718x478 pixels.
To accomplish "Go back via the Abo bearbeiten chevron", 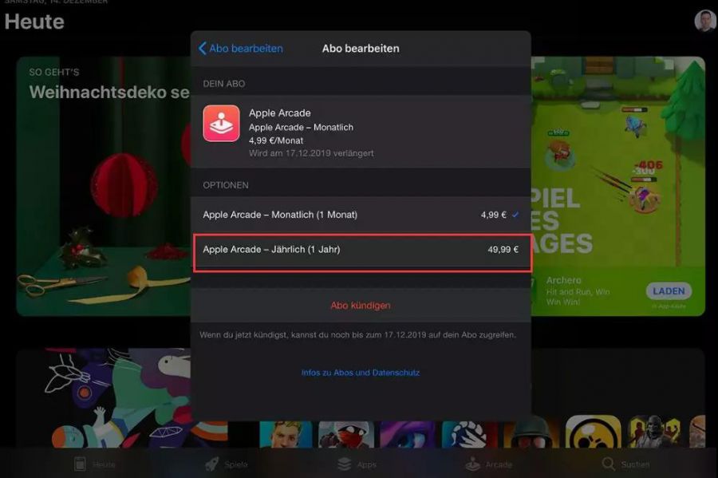I will pos(241,49).
